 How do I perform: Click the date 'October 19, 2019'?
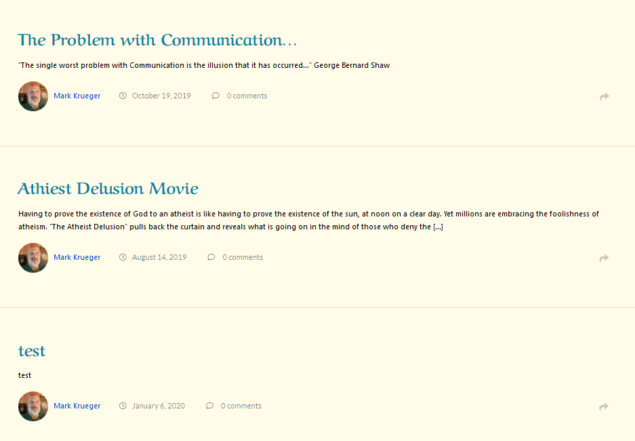tap(161, 96)
